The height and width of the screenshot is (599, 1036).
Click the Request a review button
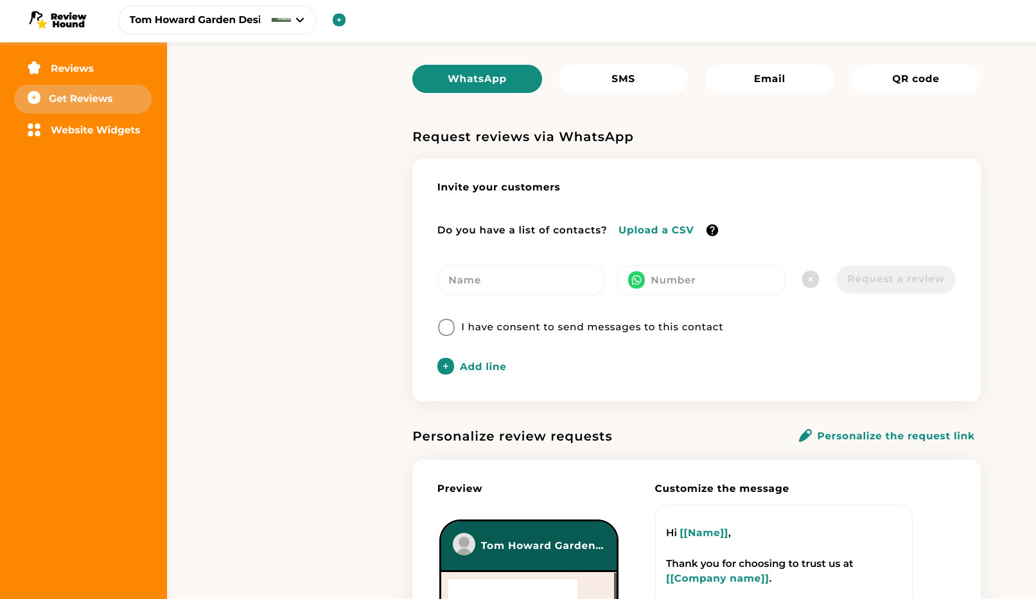pyautogui.click(x=896, y=280)
